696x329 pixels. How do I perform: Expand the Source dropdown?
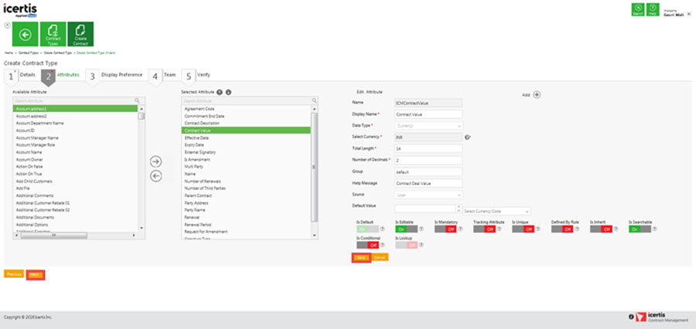pyautogui.click(x=428, y=195)
